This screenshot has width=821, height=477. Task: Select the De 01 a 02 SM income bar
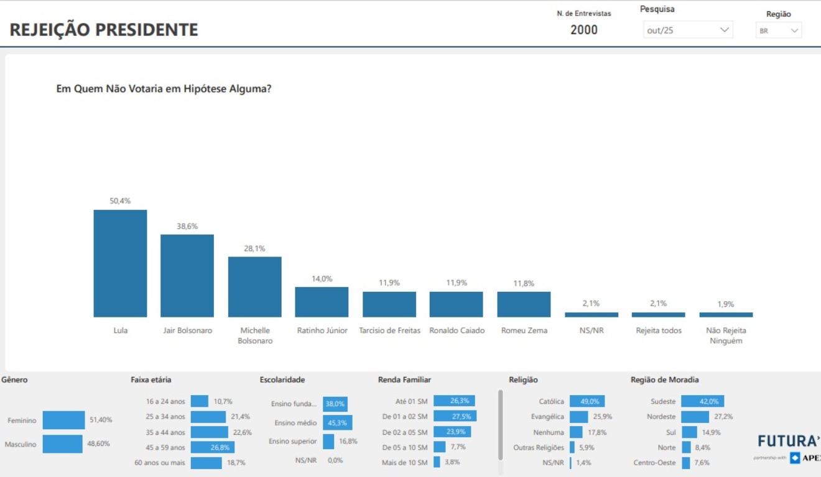455,416
